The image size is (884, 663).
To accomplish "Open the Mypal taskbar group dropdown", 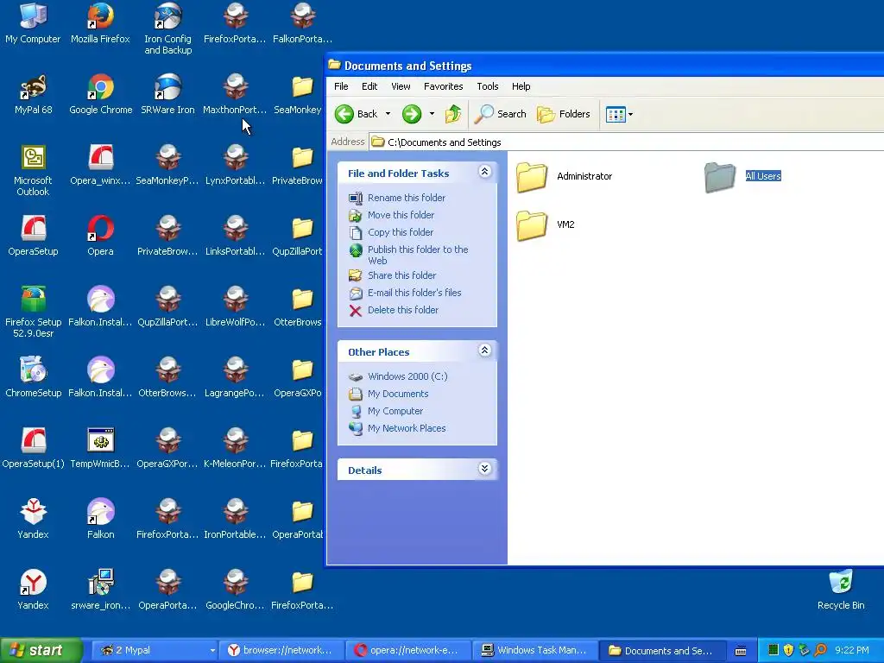I will point(212,651).
